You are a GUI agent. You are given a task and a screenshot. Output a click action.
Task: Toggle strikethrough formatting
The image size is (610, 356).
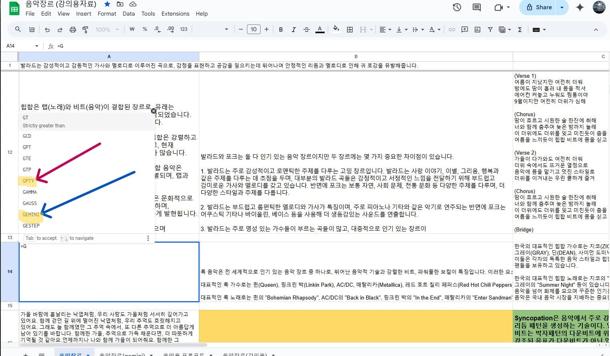point(307,29)
